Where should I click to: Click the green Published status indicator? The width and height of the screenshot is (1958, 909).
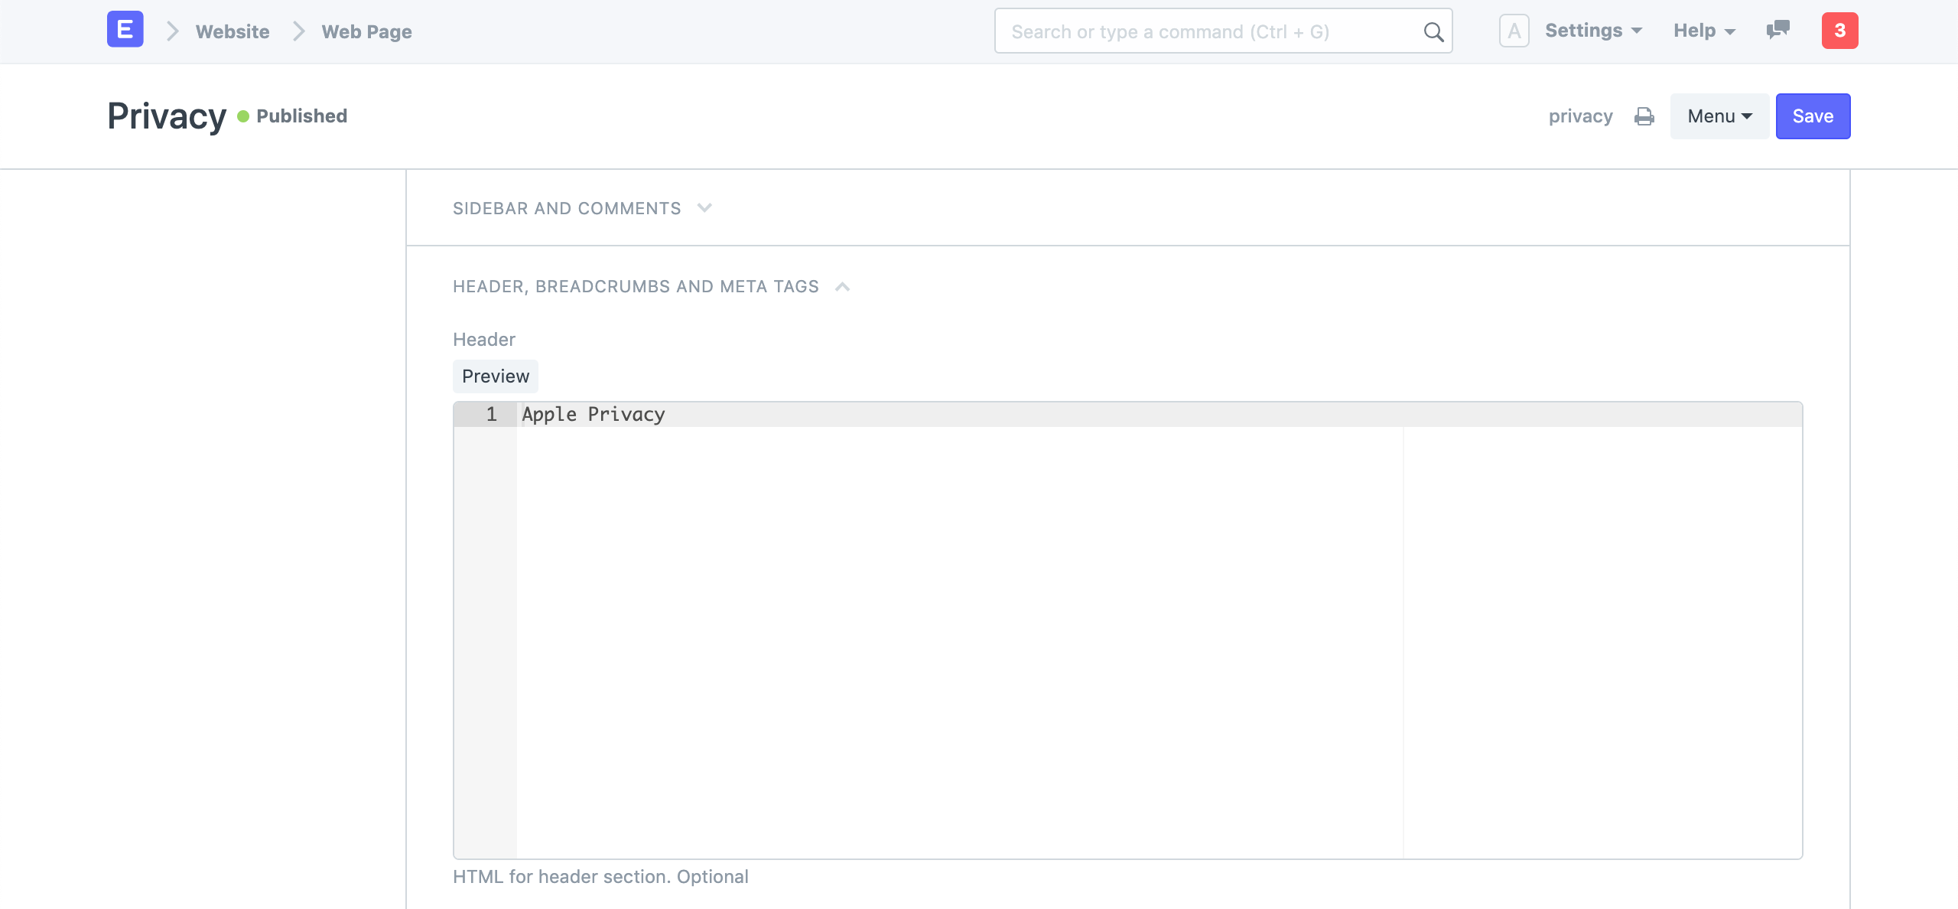click(243, 115)
